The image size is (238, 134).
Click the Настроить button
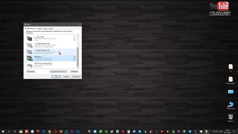click(31, 71)
